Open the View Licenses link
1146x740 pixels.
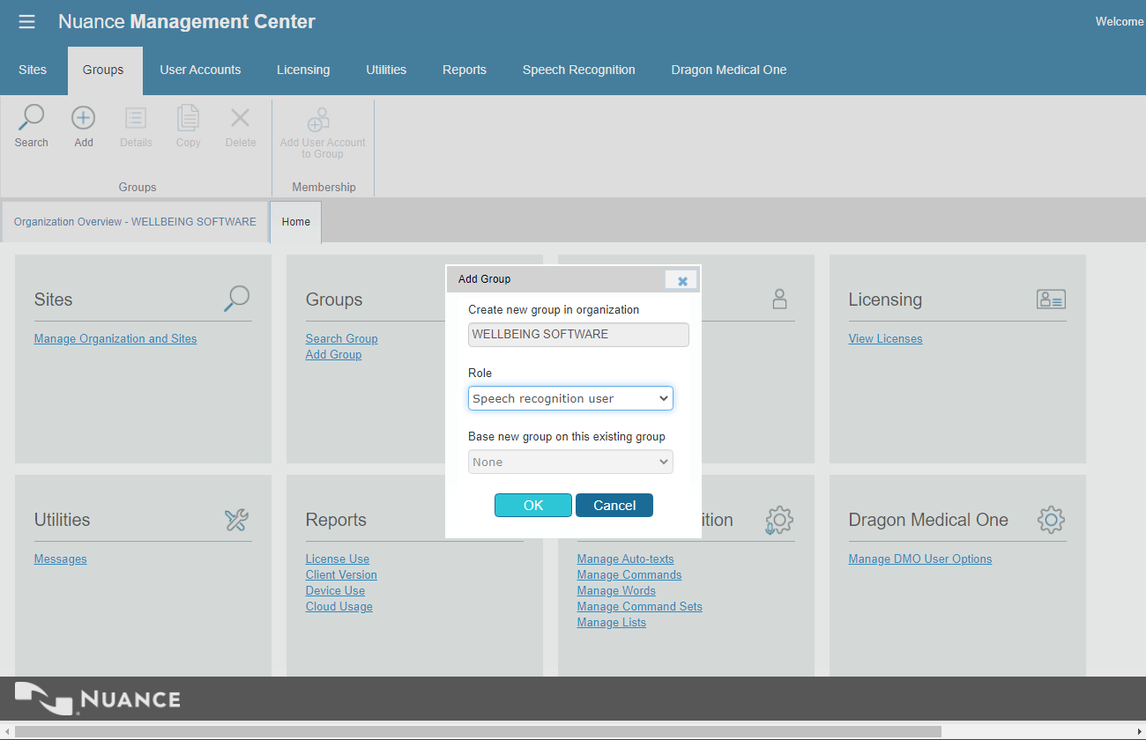pyautogui.click(x=885, y=338)
